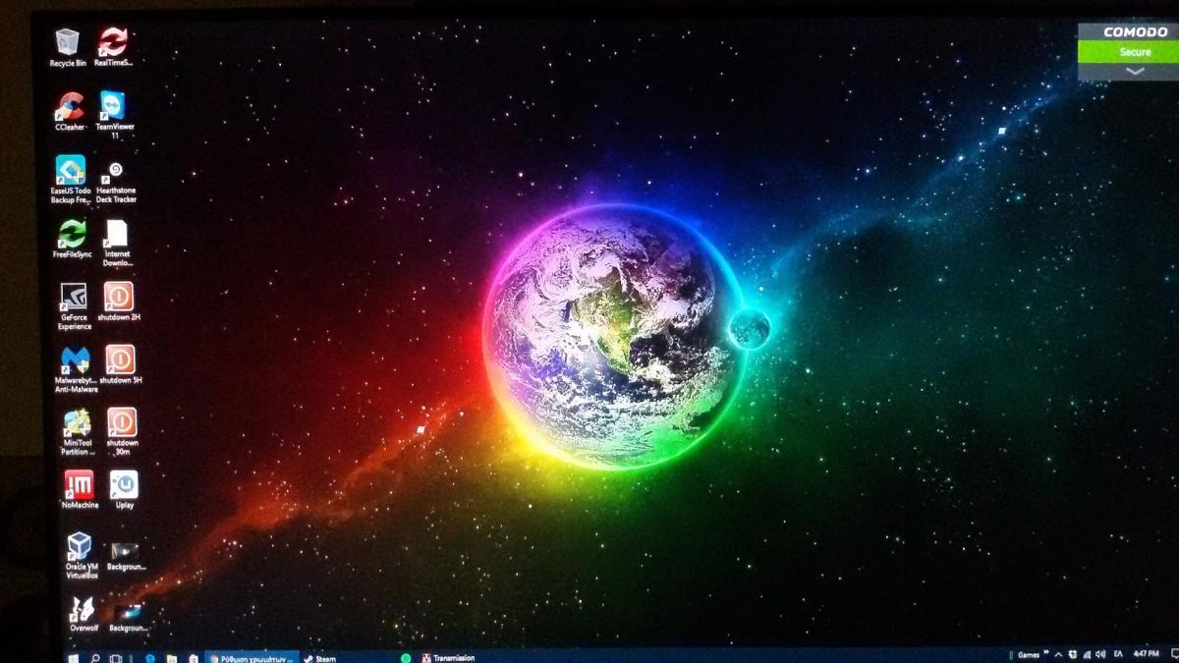Viewport: 1179px width, 663px height.
Task: Launch Microsoft Edge from the taskbar
Action: click(x=150, y=658)
